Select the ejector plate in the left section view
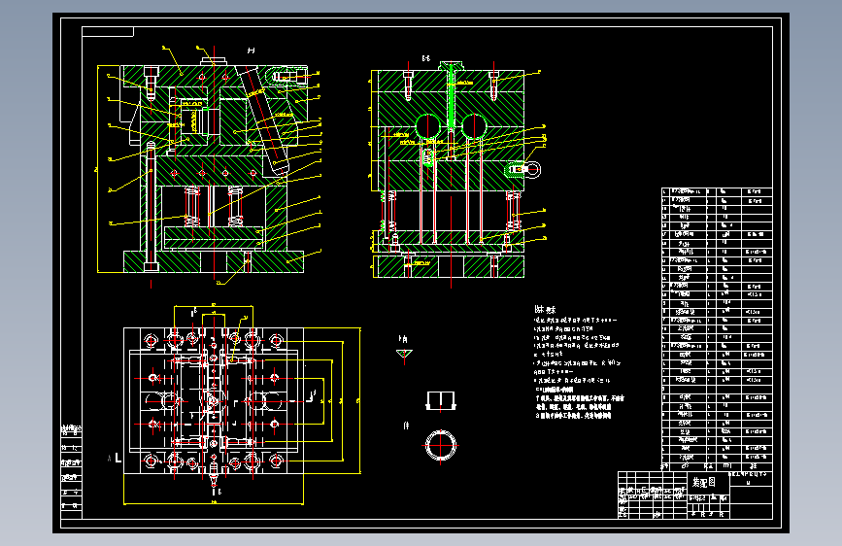This screenshot has width=842, height=546. [214, 232]
